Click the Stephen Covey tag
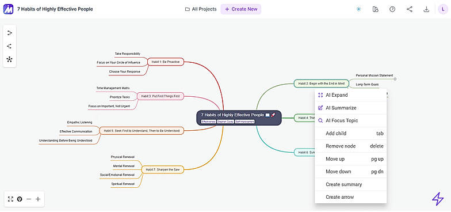The width and height of the screenshot is (451, 212). [225, 122]
